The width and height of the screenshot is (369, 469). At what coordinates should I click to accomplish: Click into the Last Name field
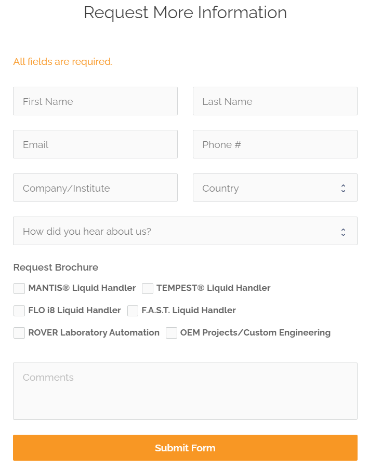pyautogui.click(x=275, y=101)
